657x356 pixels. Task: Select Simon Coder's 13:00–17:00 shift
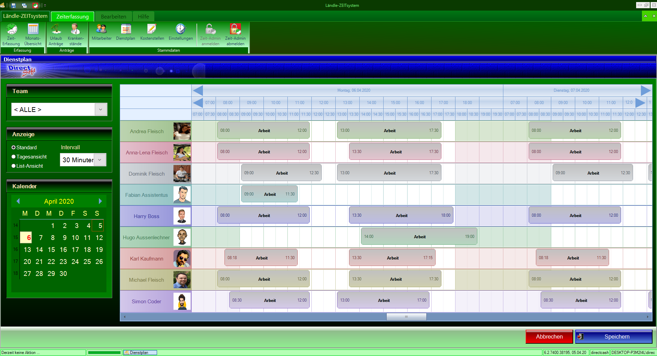pos(383,300)
